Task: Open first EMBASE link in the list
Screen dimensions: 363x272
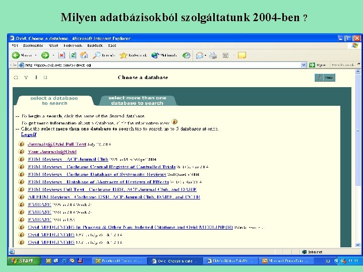Action: click(39, 205)
